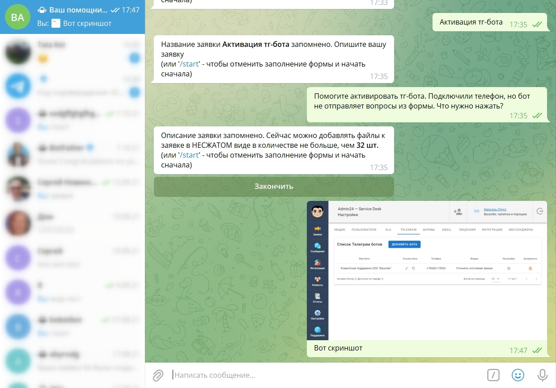Screen dimensions: 556x388
Task: Open the bot commands slash icon
Action: 493,375
